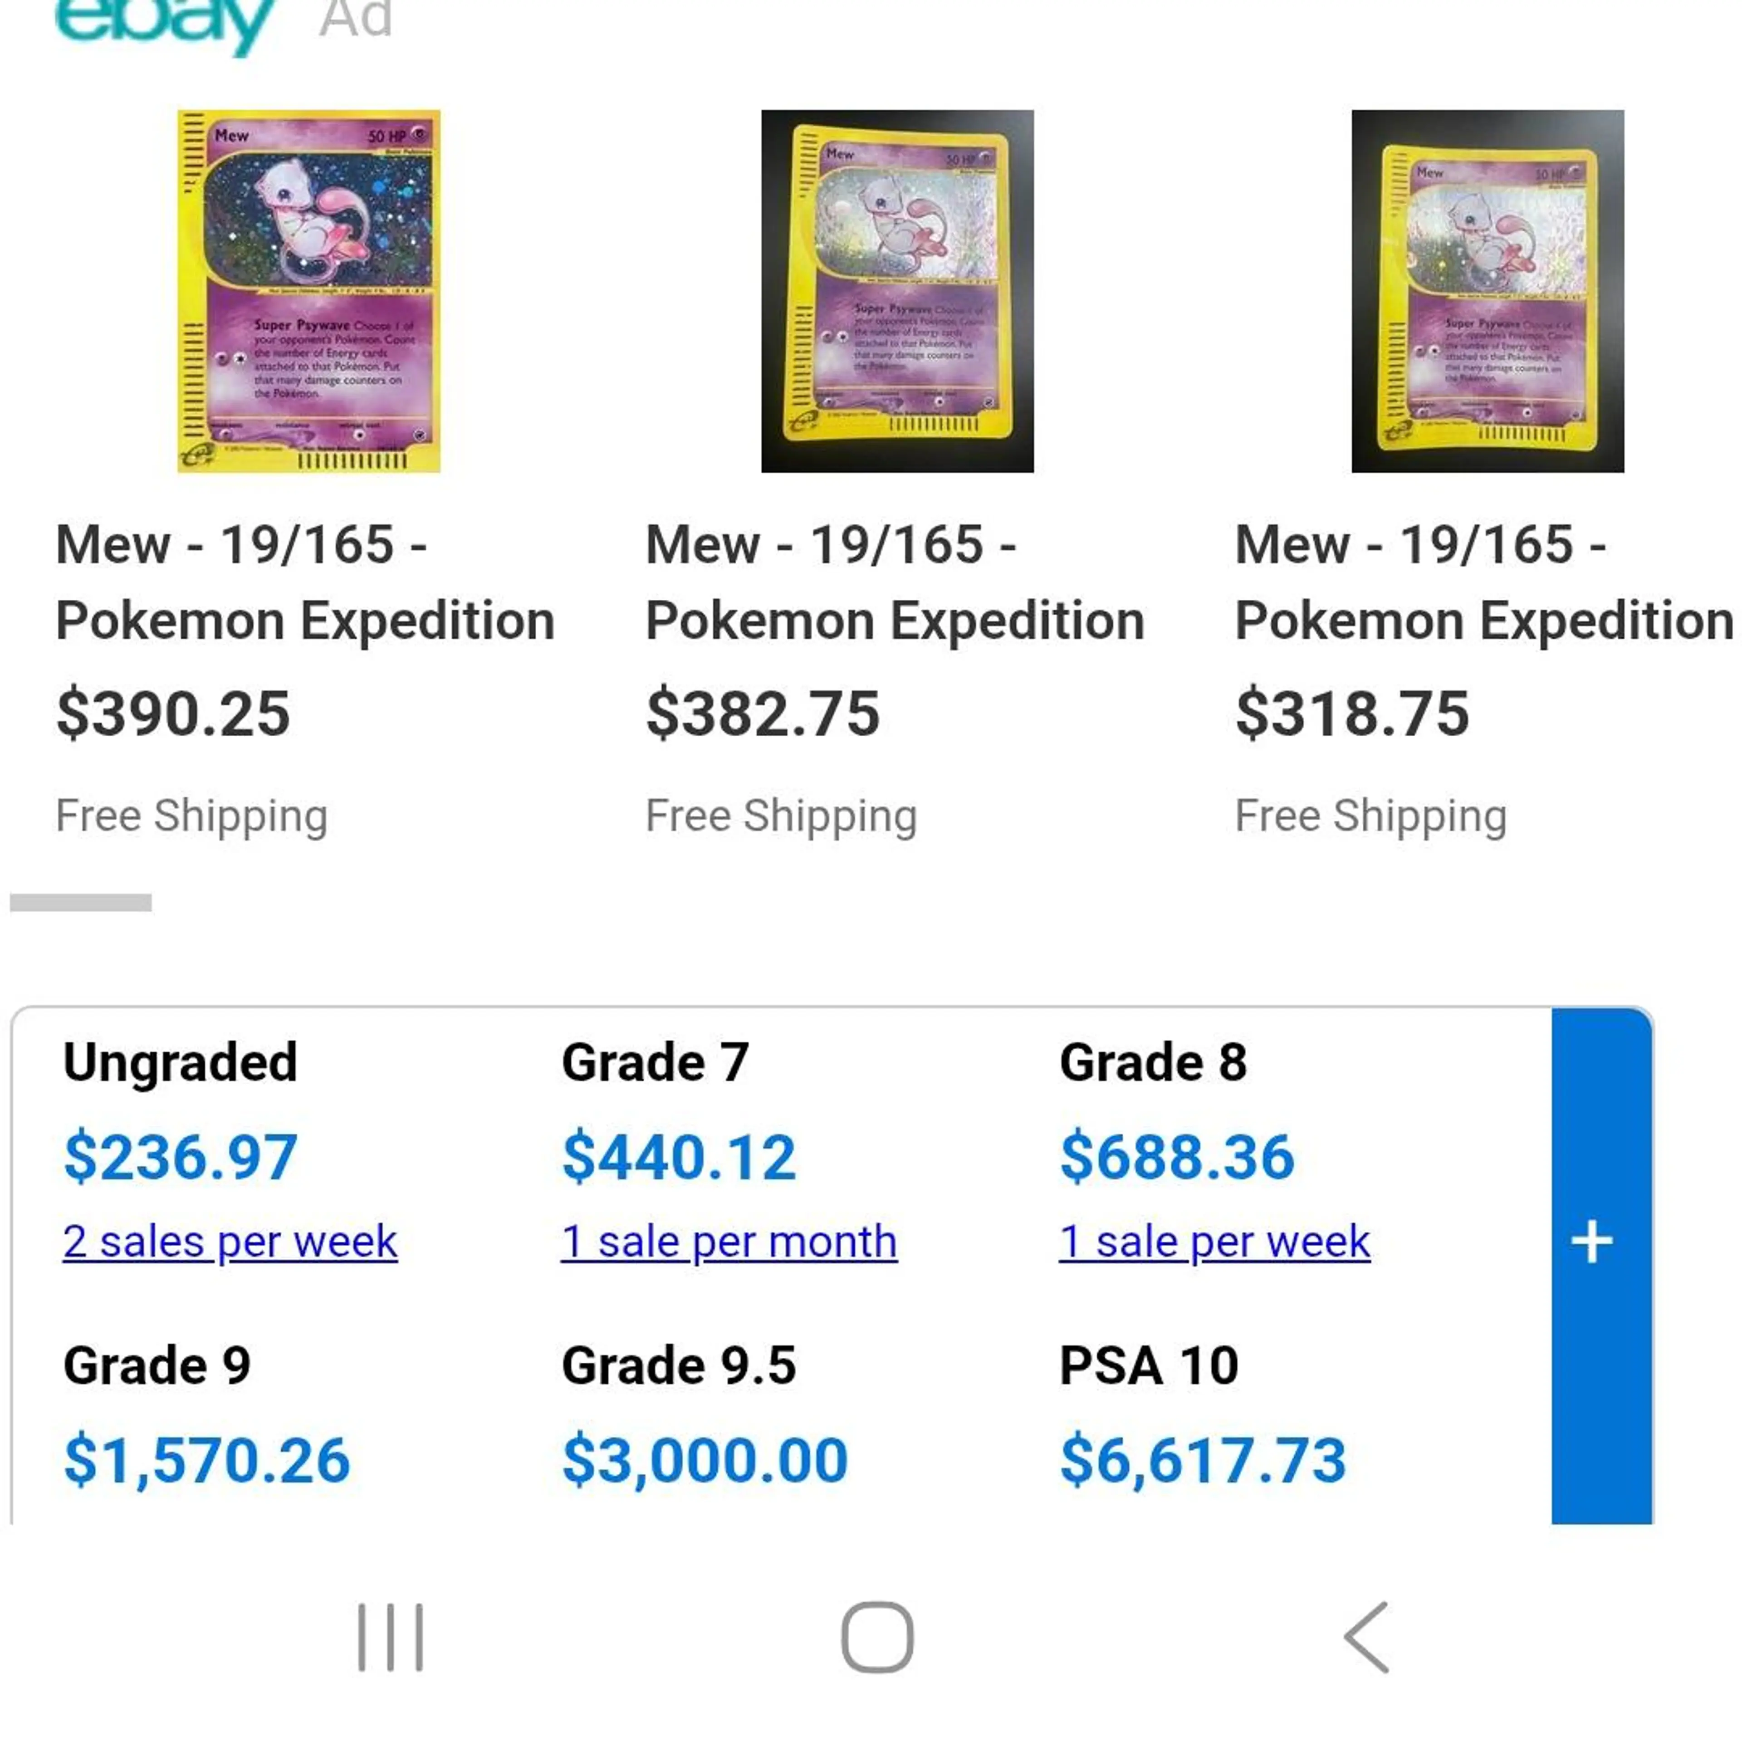Viewport: 1742px width, 1742px height.
Task: Click the gray carousel scroll indicator
Action: coord(81,903)
